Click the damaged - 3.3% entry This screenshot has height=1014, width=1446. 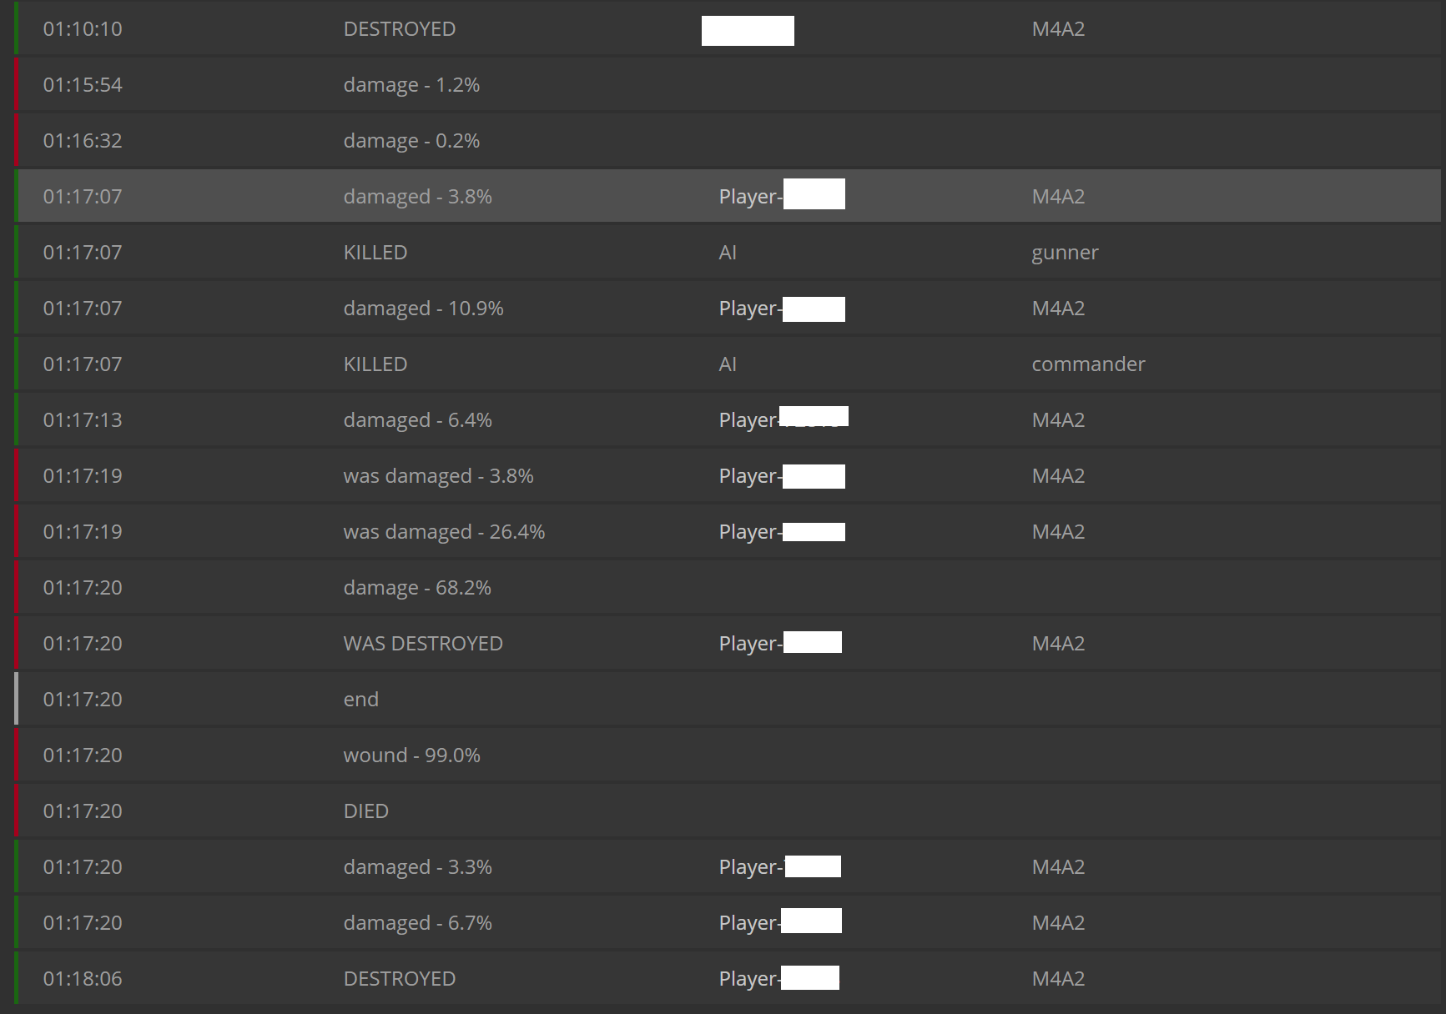(x=417, y=867)
